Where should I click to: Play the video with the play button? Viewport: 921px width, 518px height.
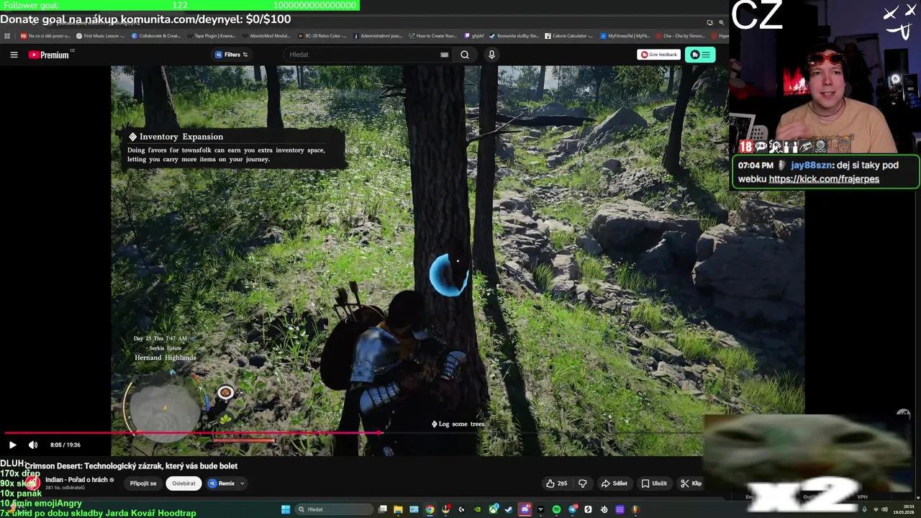[12, 445]
